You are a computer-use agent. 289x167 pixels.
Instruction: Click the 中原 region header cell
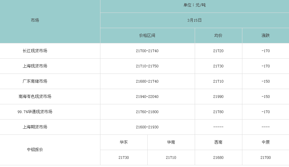[266, 142]
